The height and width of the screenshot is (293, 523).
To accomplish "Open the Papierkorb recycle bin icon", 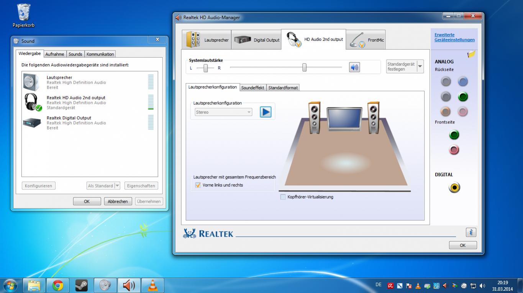I will pyautogui.click(x=24, y=15).
